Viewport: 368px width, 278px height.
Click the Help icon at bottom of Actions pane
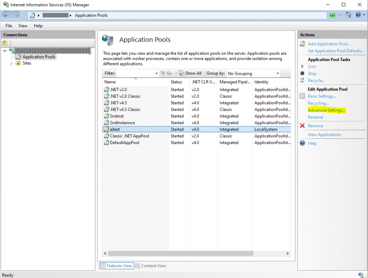click(303, 143)
